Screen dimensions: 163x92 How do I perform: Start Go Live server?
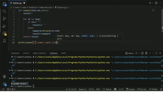coord(142,89)
